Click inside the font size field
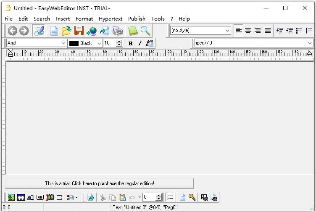The width and height of the screenshot is (316, 212). tap(109, 43)
